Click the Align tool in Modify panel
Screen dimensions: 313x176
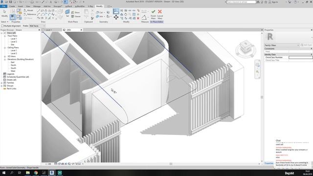click(x=116, y=11)
